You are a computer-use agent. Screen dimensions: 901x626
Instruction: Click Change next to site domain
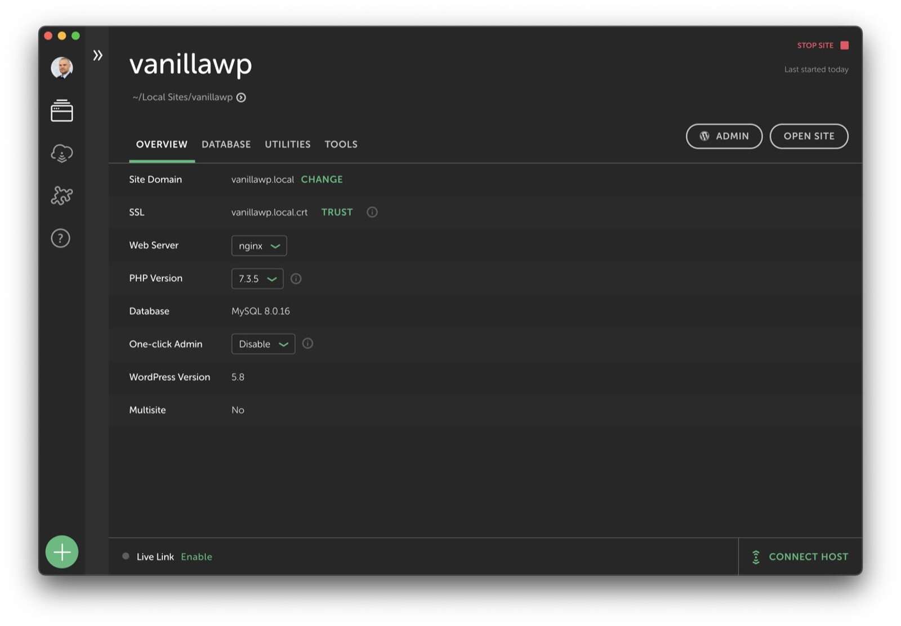(322, 179)
